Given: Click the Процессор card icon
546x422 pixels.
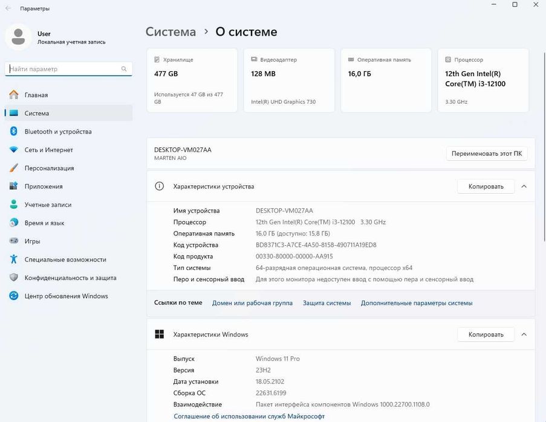Looking at the screenshot, I should point(448,59).
